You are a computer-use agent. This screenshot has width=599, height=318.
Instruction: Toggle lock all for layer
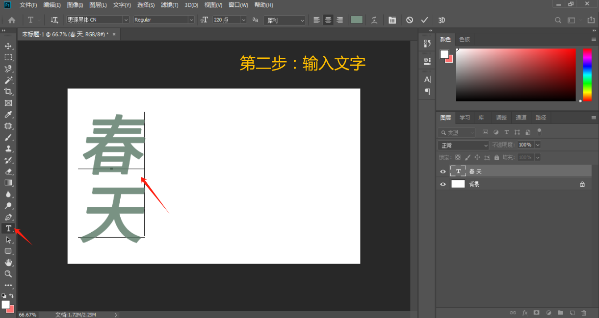click(496, 157)
